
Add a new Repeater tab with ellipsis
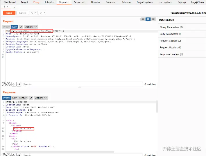point(14,7)
